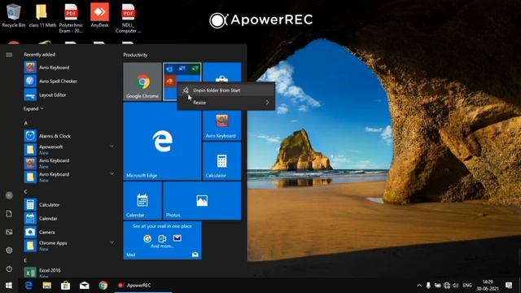
Task: Launch Avro Keyboard under Recently added
Action: [69, 68]
